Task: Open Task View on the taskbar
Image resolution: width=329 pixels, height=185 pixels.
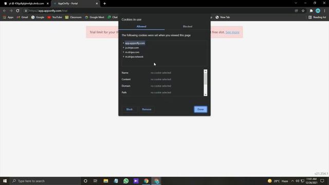Action: (96, 181)
